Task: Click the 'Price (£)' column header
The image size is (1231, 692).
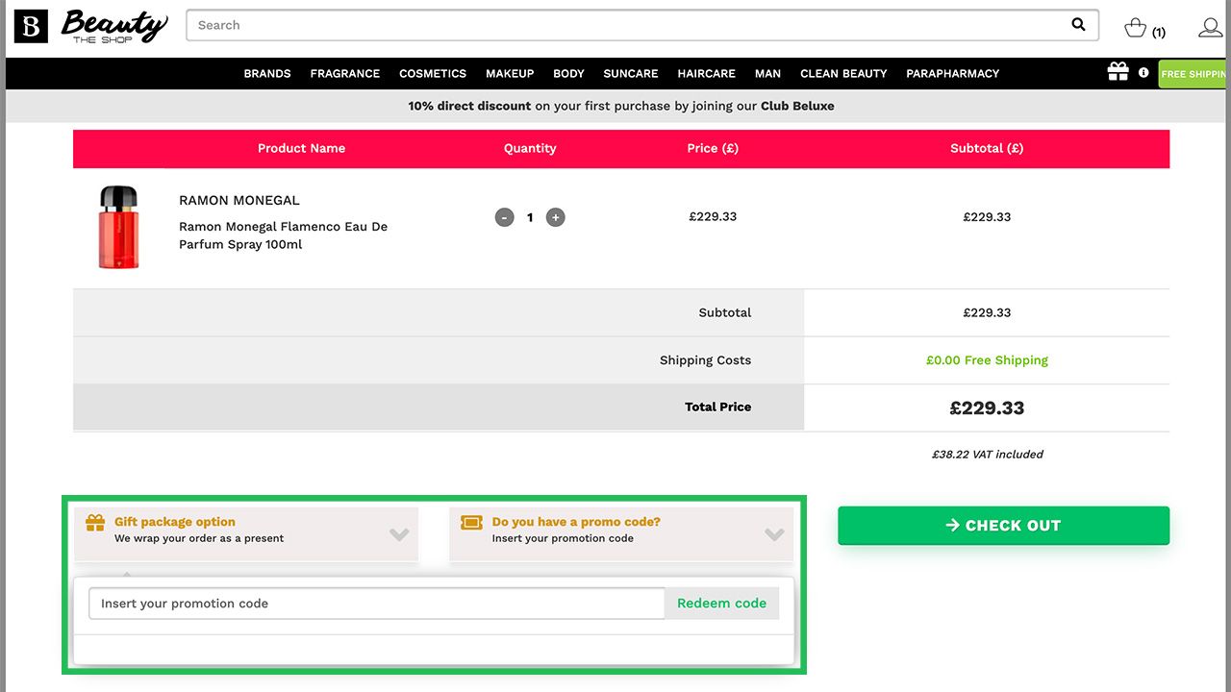Action: pos(713,148)
